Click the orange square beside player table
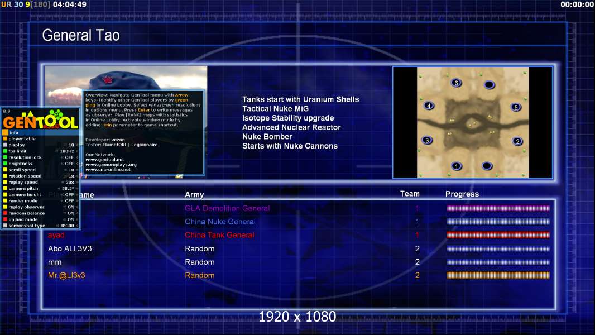Screen dimensions: 595x335 (6, 139)
